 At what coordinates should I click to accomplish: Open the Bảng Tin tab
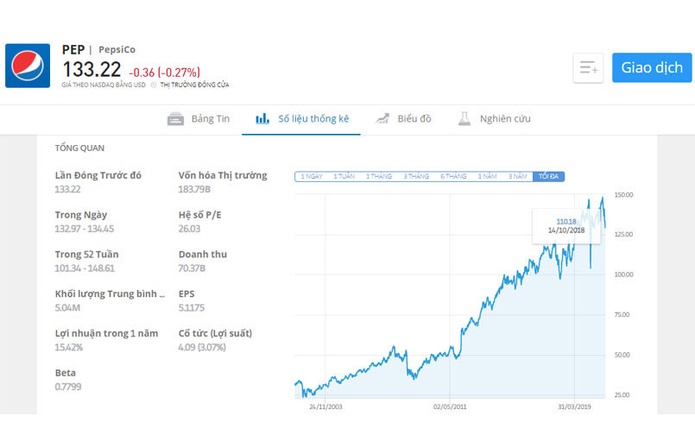199,119
